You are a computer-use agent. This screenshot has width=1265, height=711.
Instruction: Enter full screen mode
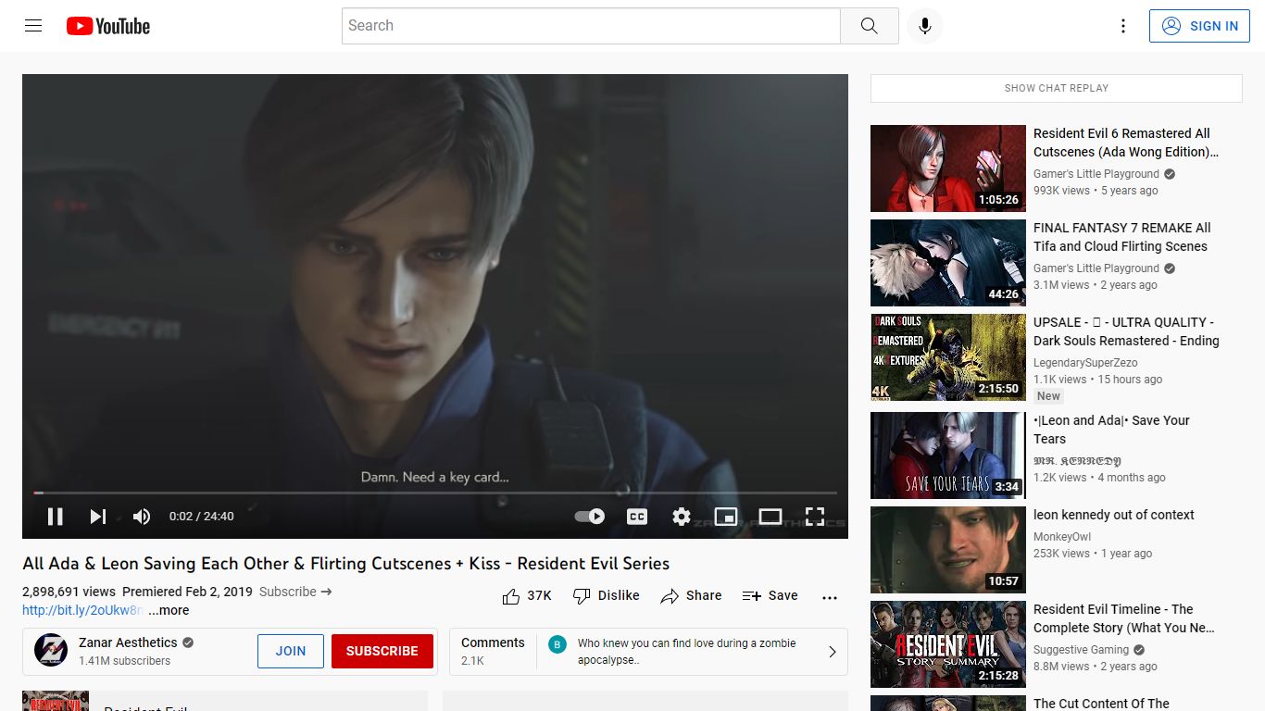[x=815, y=517]
